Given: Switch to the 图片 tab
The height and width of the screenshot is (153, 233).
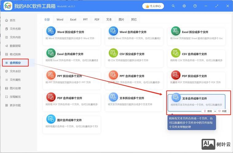Looking at the screenshot, I should click(x=121, y=20).
